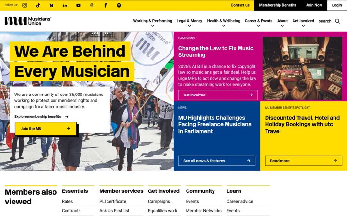This screenshot has width=347, height=217.
Task: Open Health & Wellbeing menu label
Action: pos(224,21)
